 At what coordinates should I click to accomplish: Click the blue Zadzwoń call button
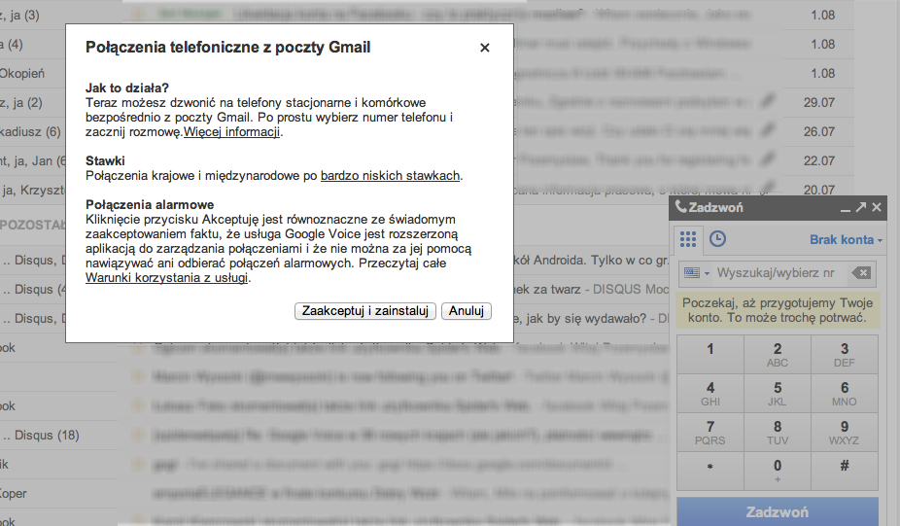(x=778, y=511)
